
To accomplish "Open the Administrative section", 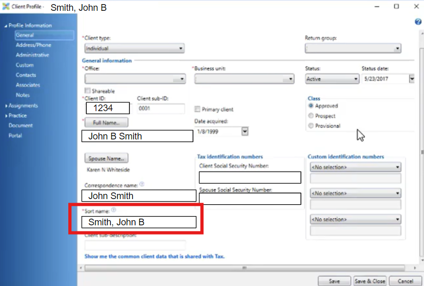I will (x=32, y=55).
